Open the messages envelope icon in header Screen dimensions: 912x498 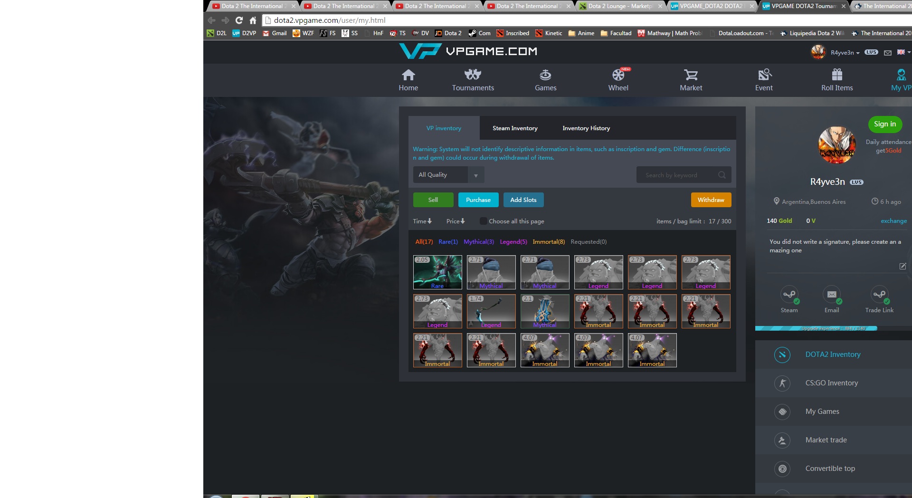point(887,53)
